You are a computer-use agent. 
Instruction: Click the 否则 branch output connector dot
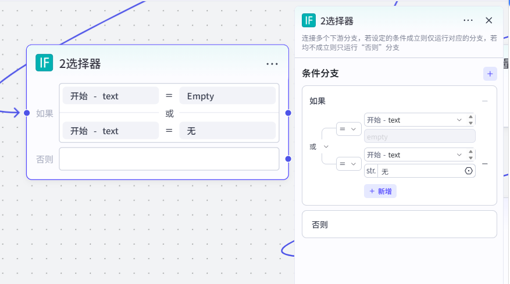(288, 159)
